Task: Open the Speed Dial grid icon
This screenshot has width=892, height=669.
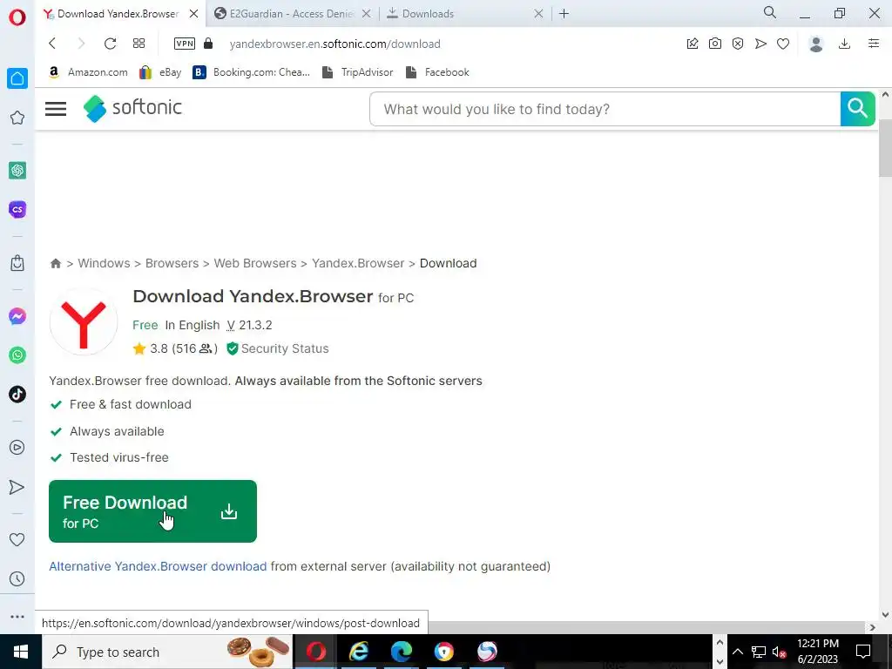Action: pyautogui.click(x=139, y=44)
